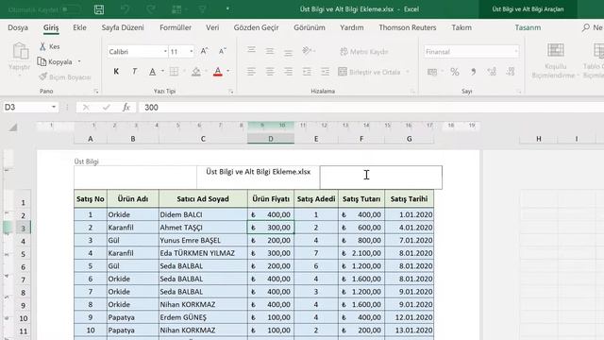Switch to the Formüller tab
Screen dimensions: 604x340
[176, 27]
